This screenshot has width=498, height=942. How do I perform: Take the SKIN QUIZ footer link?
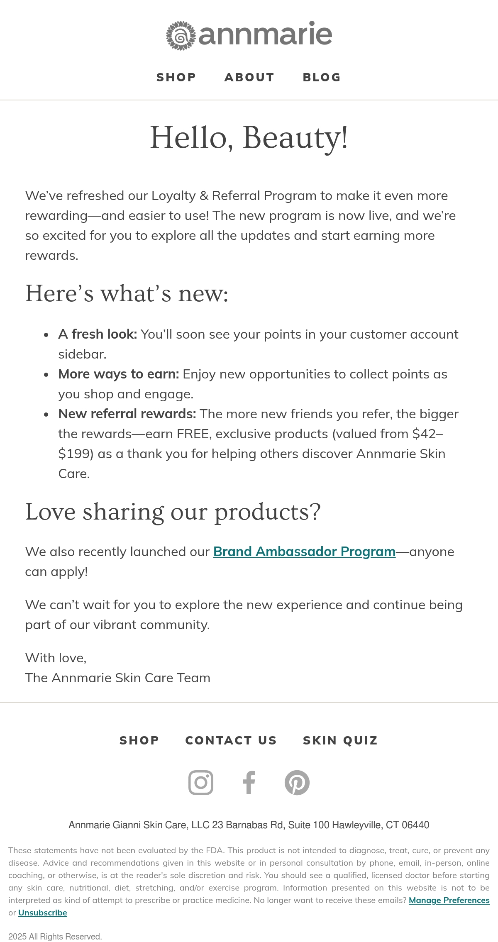[341, 740]
